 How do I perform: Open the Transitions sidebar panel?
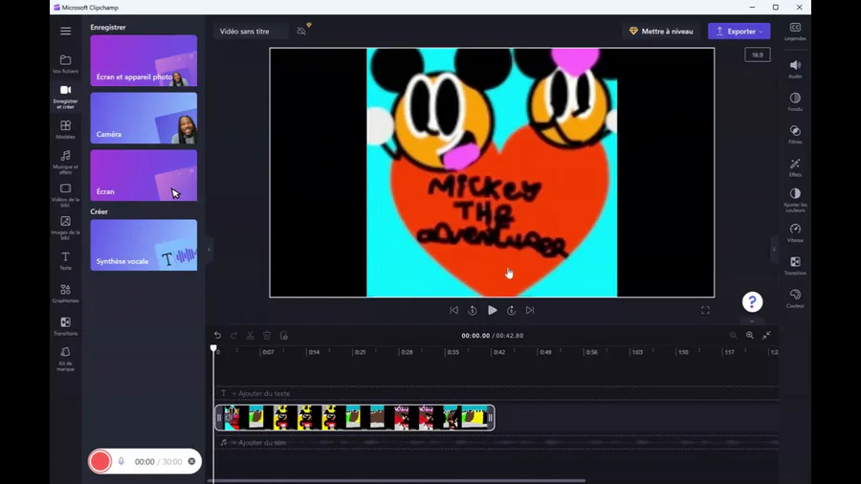click(x=65, y=326)
